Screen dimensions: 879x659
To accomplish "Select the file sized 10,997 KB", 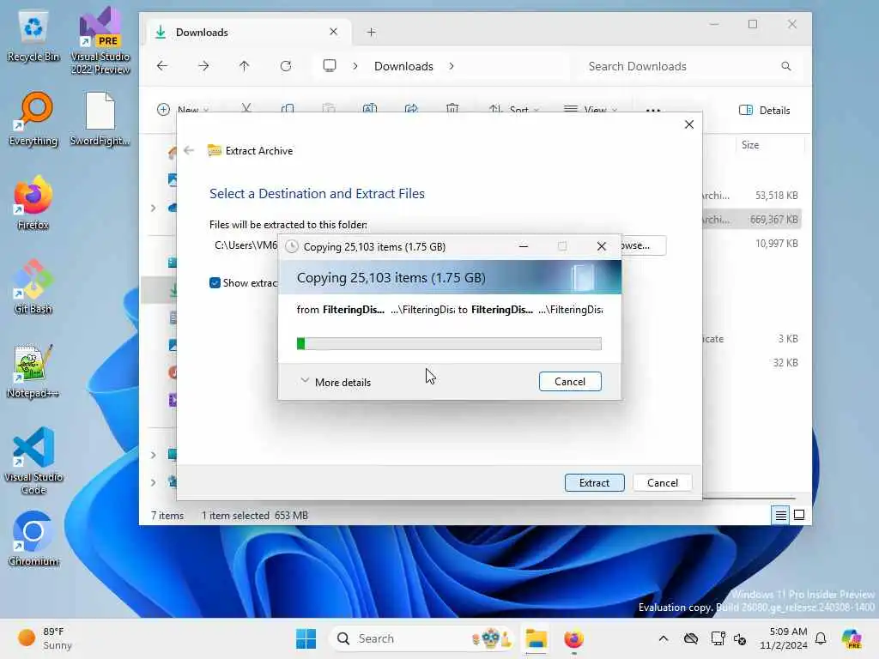I will pyautogui.click(x=751, y=243).
